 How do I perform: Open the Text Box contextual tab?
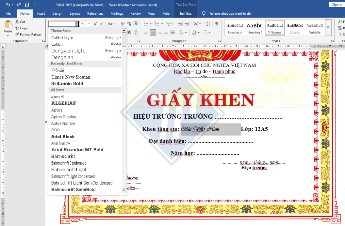tap(186, 14)
